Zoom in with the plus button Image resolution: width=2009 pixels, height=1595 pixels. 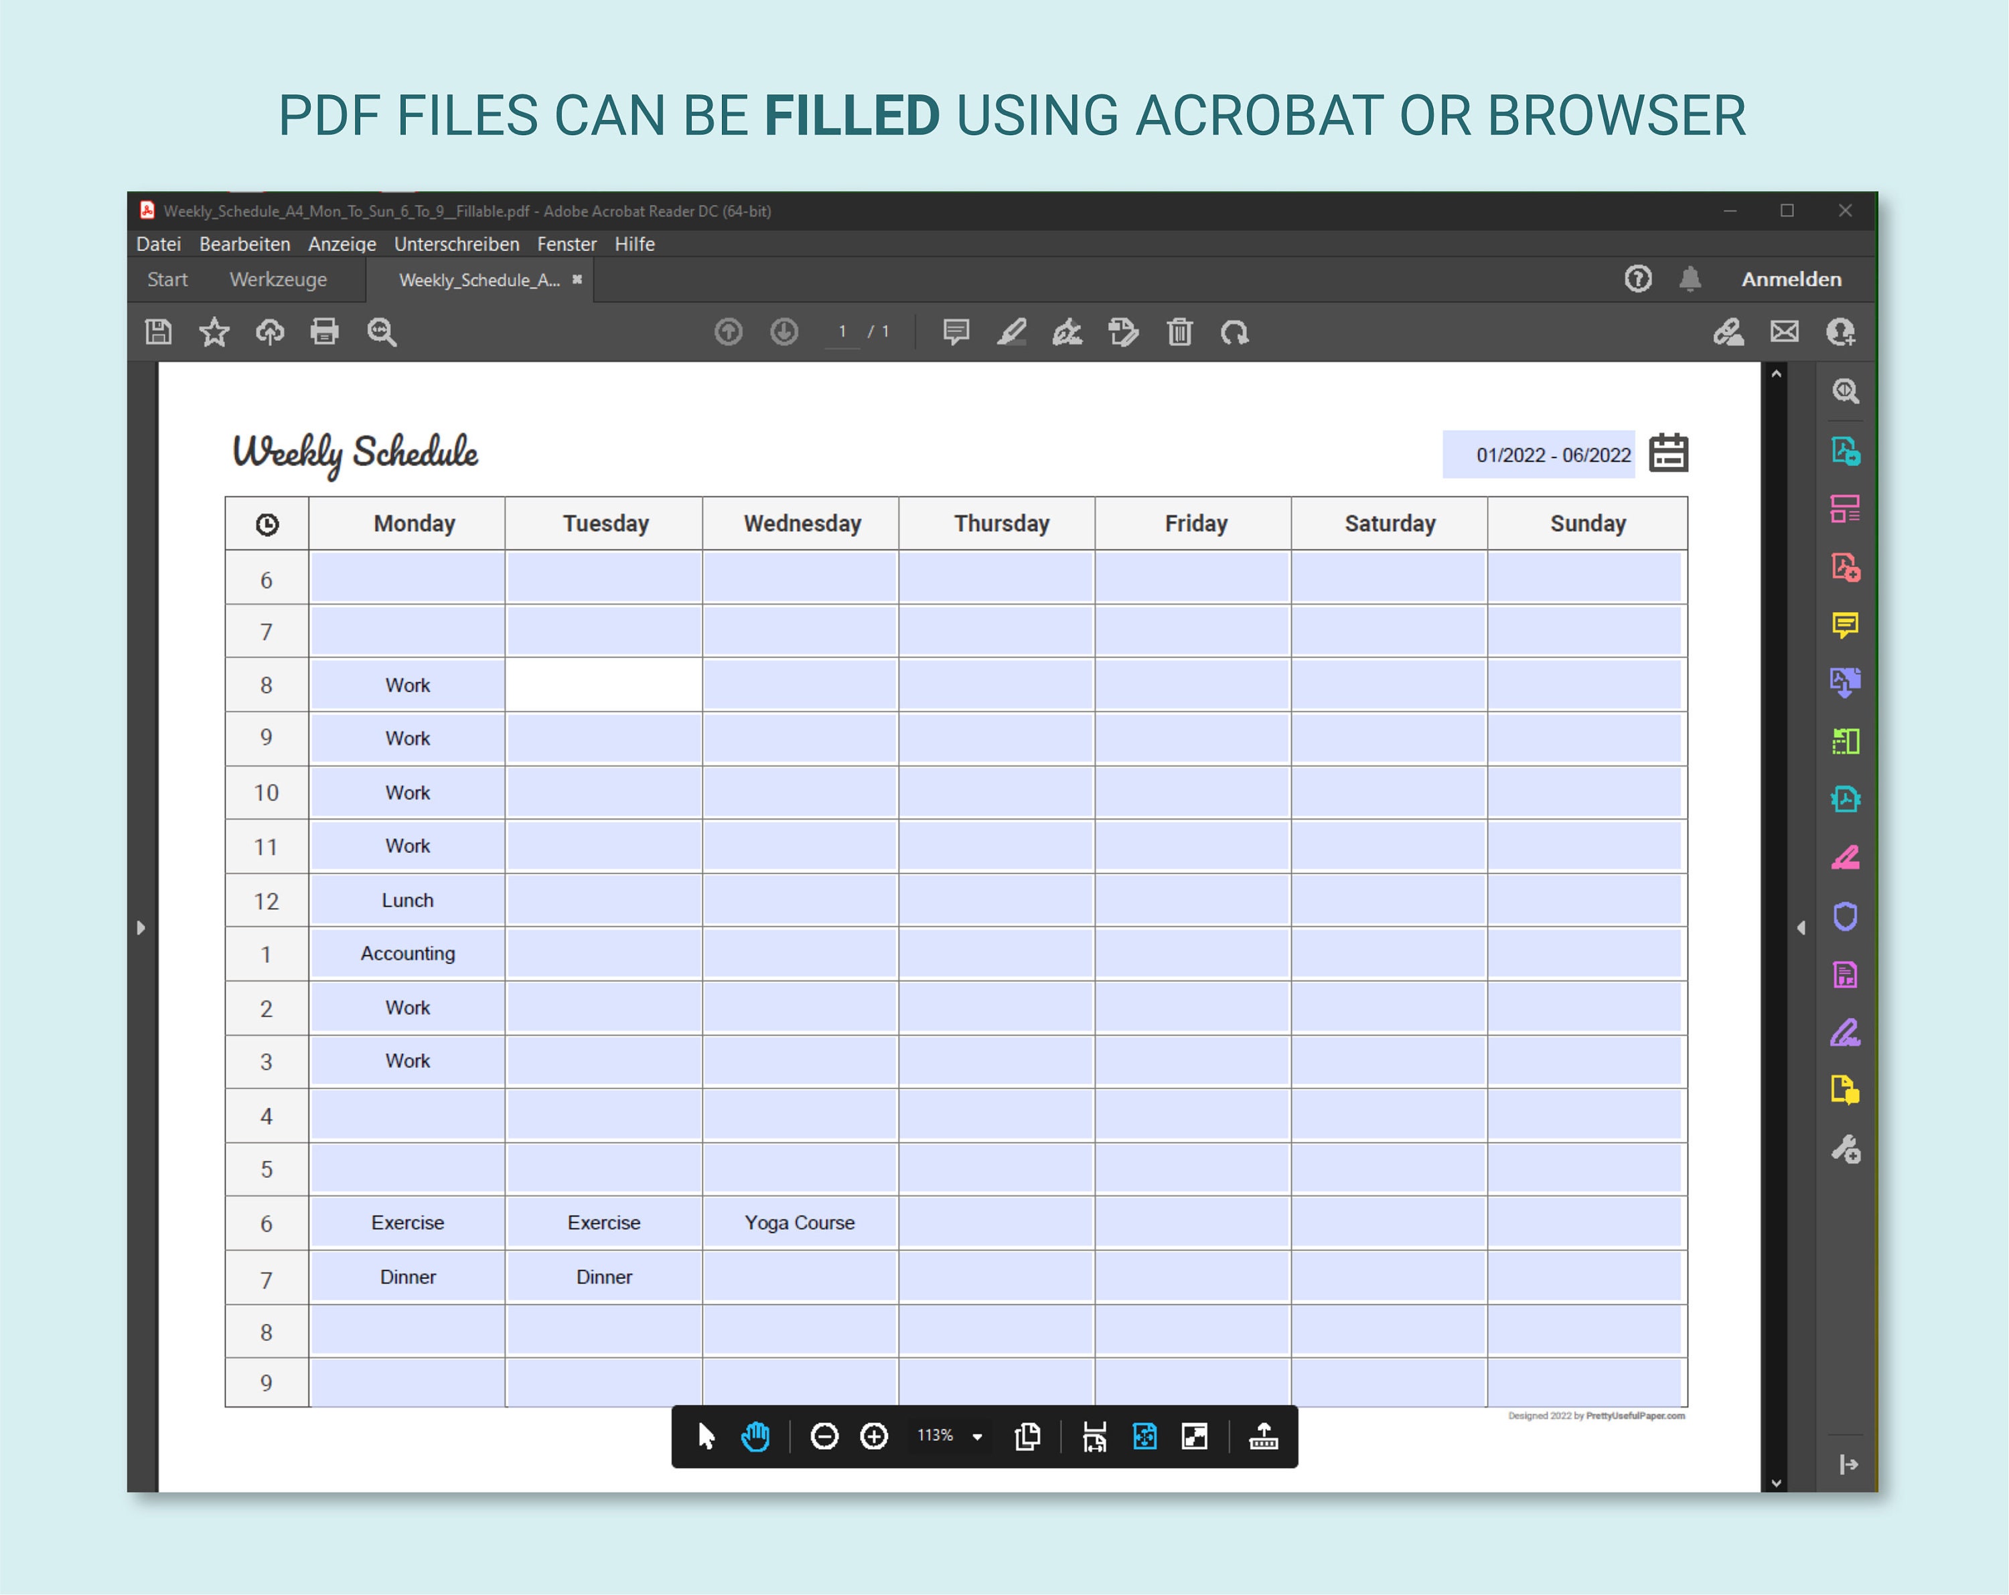[x=874, y=1436]
